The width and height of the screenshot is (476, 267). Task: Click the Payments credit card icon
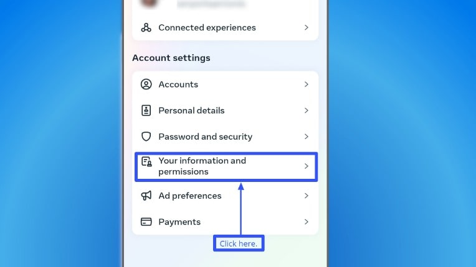point(146,222)
